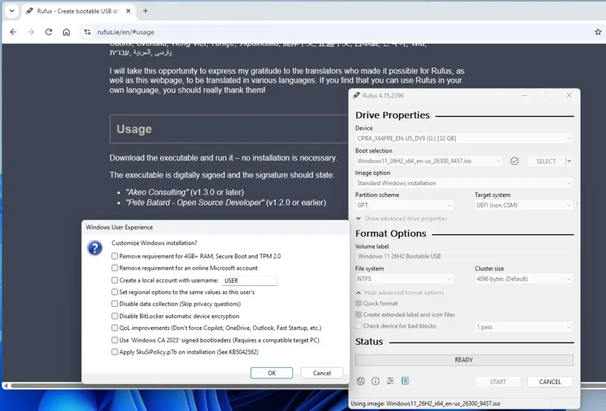
Task: Open the Device dropdown in Rufus
Action: (464, 138)
